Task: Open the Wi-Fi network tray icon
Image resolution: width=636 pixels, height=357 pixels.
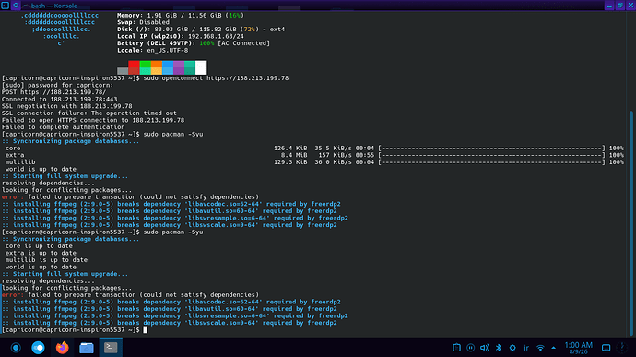Action: [x=540, y=348]
